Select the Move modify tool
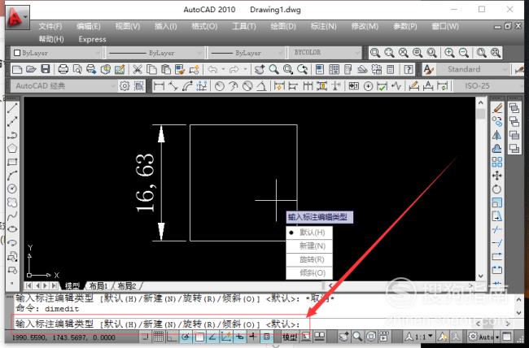The height and width of the screenshot is (348, 529). point(497,176)
